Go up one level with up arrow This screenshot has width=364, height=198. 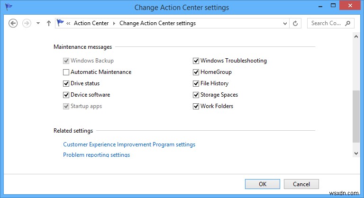coord(48,23)
